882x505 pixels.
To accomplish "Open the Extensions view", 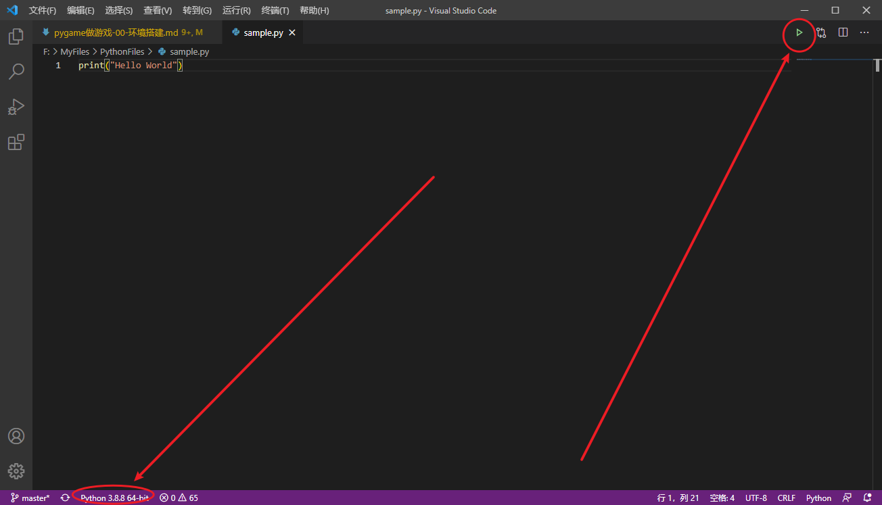I will point(16,142).
